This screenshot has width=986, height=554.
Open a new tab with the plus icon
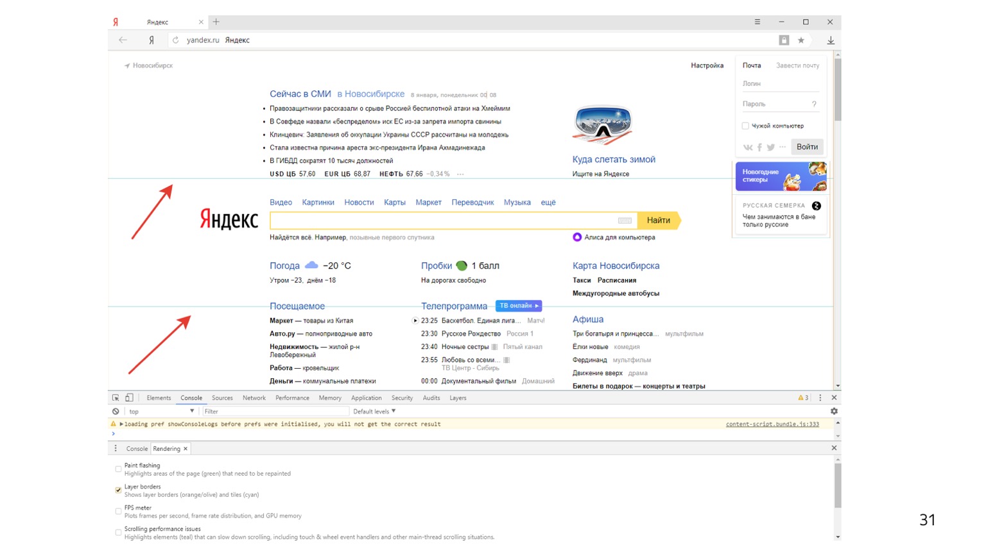click(x=216, y=22)
